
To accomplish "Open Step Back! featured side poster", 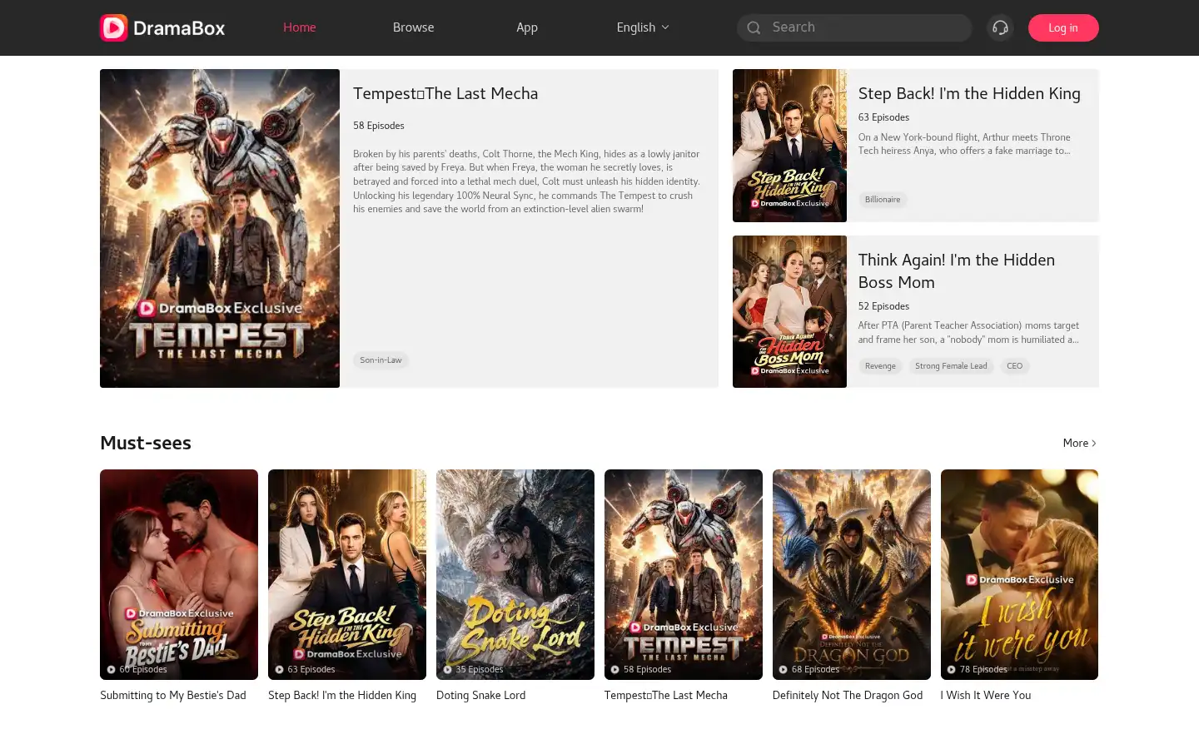I will click(x=789, y=146).
